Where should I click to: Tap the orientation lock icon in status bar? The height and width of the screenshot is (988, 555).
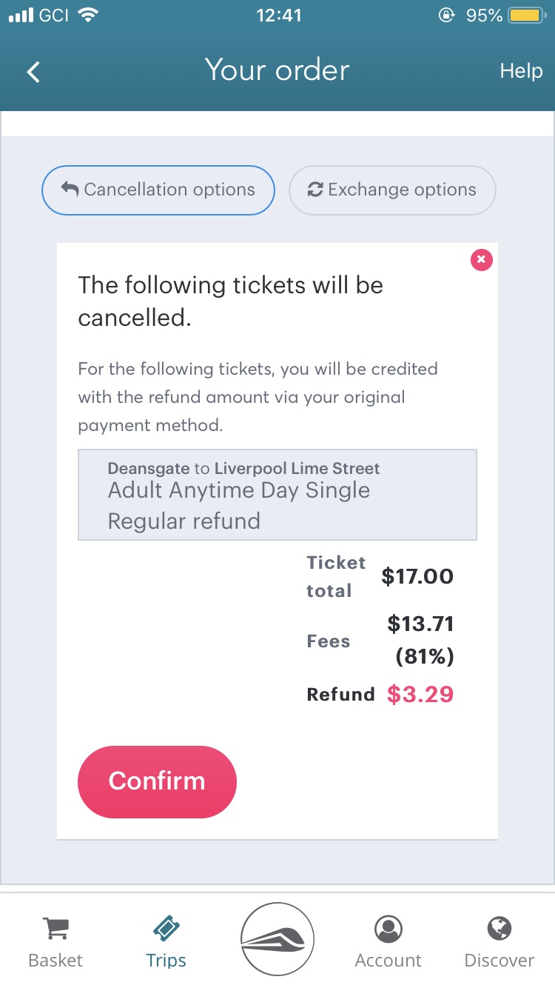point(447,15)
